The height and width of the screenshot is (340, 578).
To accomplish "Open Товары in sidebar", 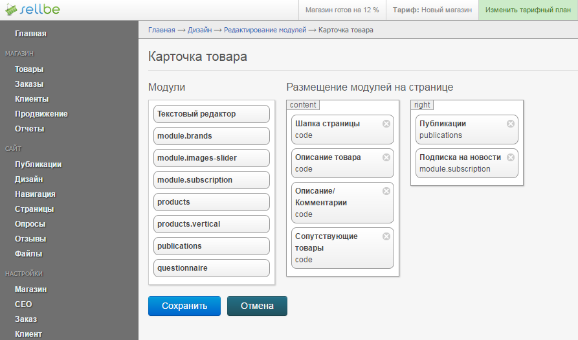I will pos(29,69).
